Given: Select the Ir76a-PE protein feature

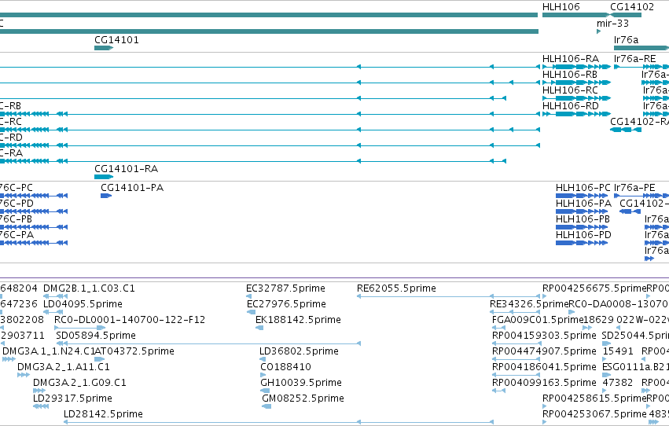Looking at the screenshot, I should (641, 196).
